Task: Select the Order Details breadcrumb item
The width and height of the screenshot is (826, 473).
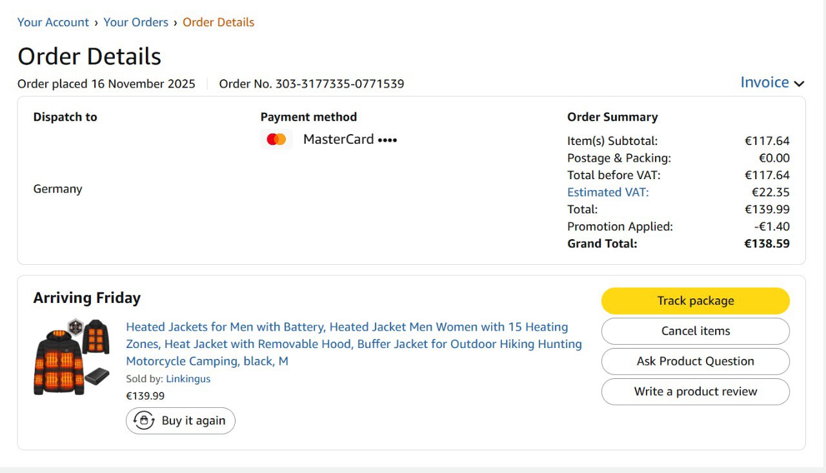Action: pos(218,22)
